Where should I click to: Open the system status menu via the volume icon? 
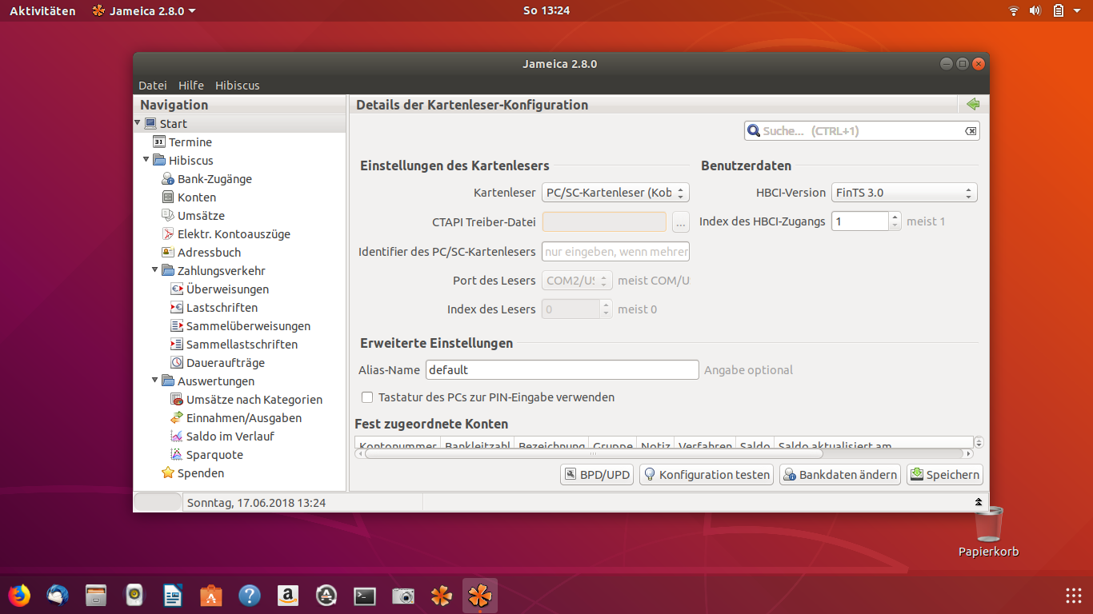click(x=1035, y=10)
